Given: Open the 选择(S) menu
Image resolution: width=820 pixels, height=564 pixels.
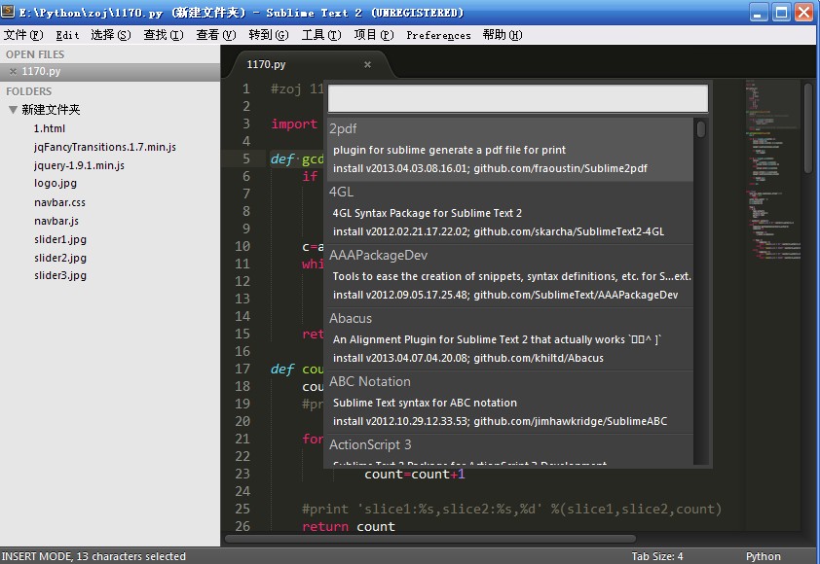Looking at the screenshot, I should click(110, 35).
